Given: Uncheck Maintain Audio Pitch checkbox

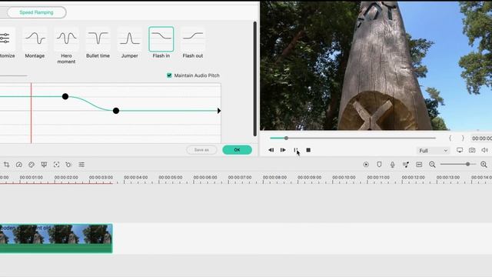Looking at the screenshot, I should [x=169, y=75].
